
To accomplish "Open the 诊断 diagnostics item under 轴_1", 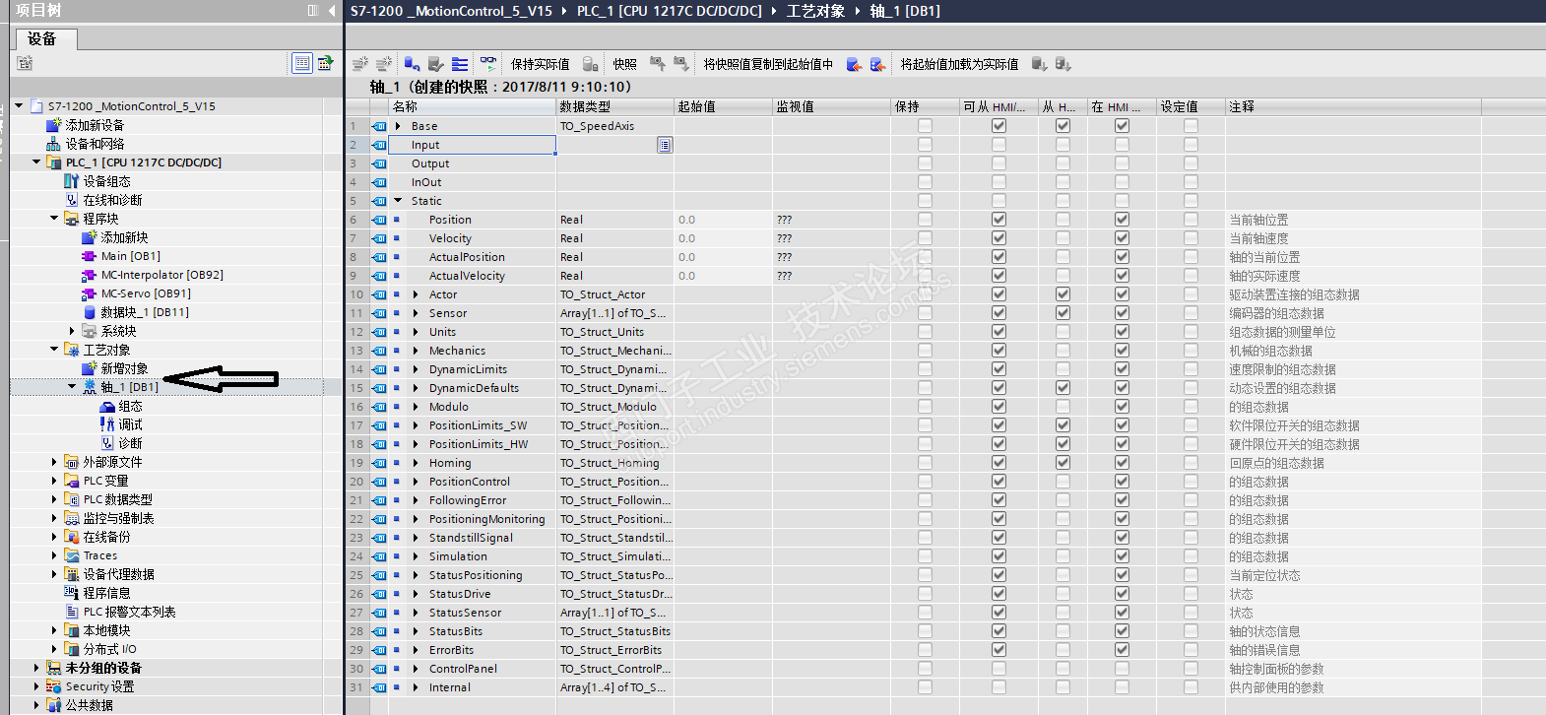I will [x=130, y=443].
